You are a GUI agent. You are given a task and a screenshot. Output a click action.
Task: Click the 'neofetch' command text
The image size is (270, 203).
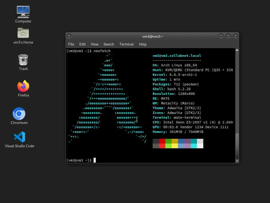coord(102,51)
